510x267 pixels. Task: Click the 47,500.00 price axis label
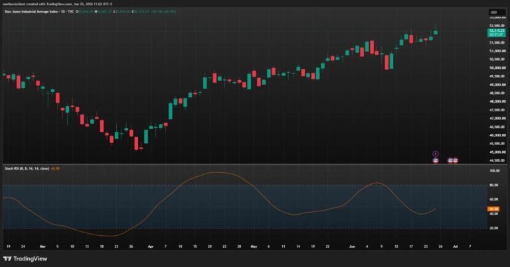pos(497,110)
